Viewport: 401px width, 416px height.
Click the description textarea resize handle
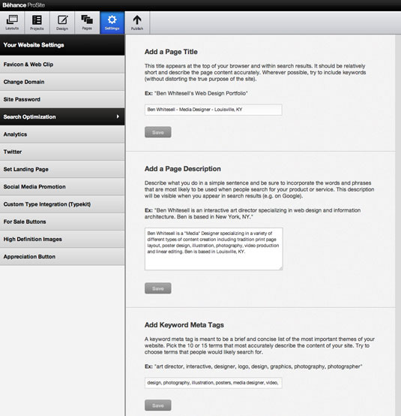tap(281, 268)
